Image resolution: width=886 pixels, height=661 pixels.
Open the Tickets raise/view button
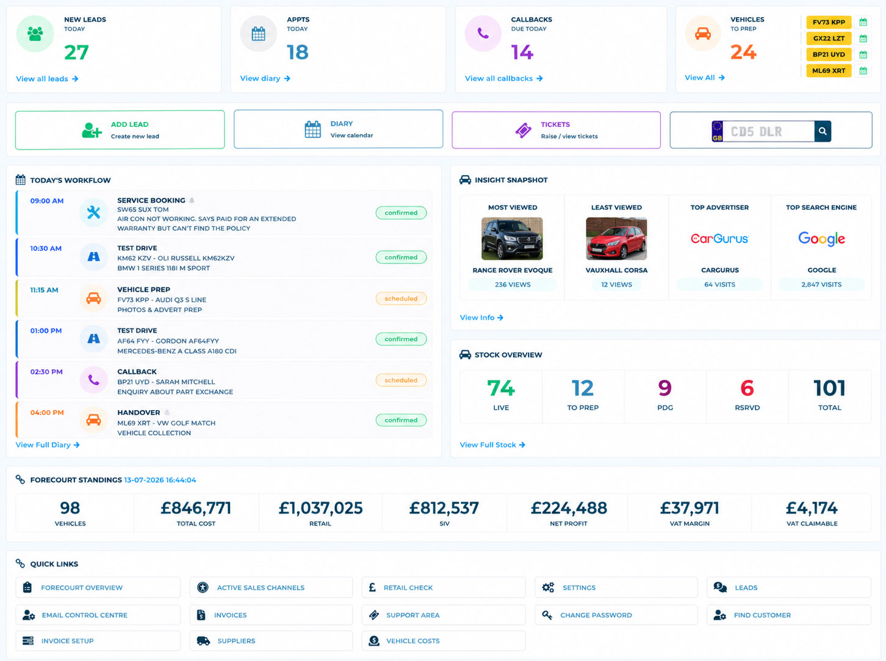coord(556,130)
